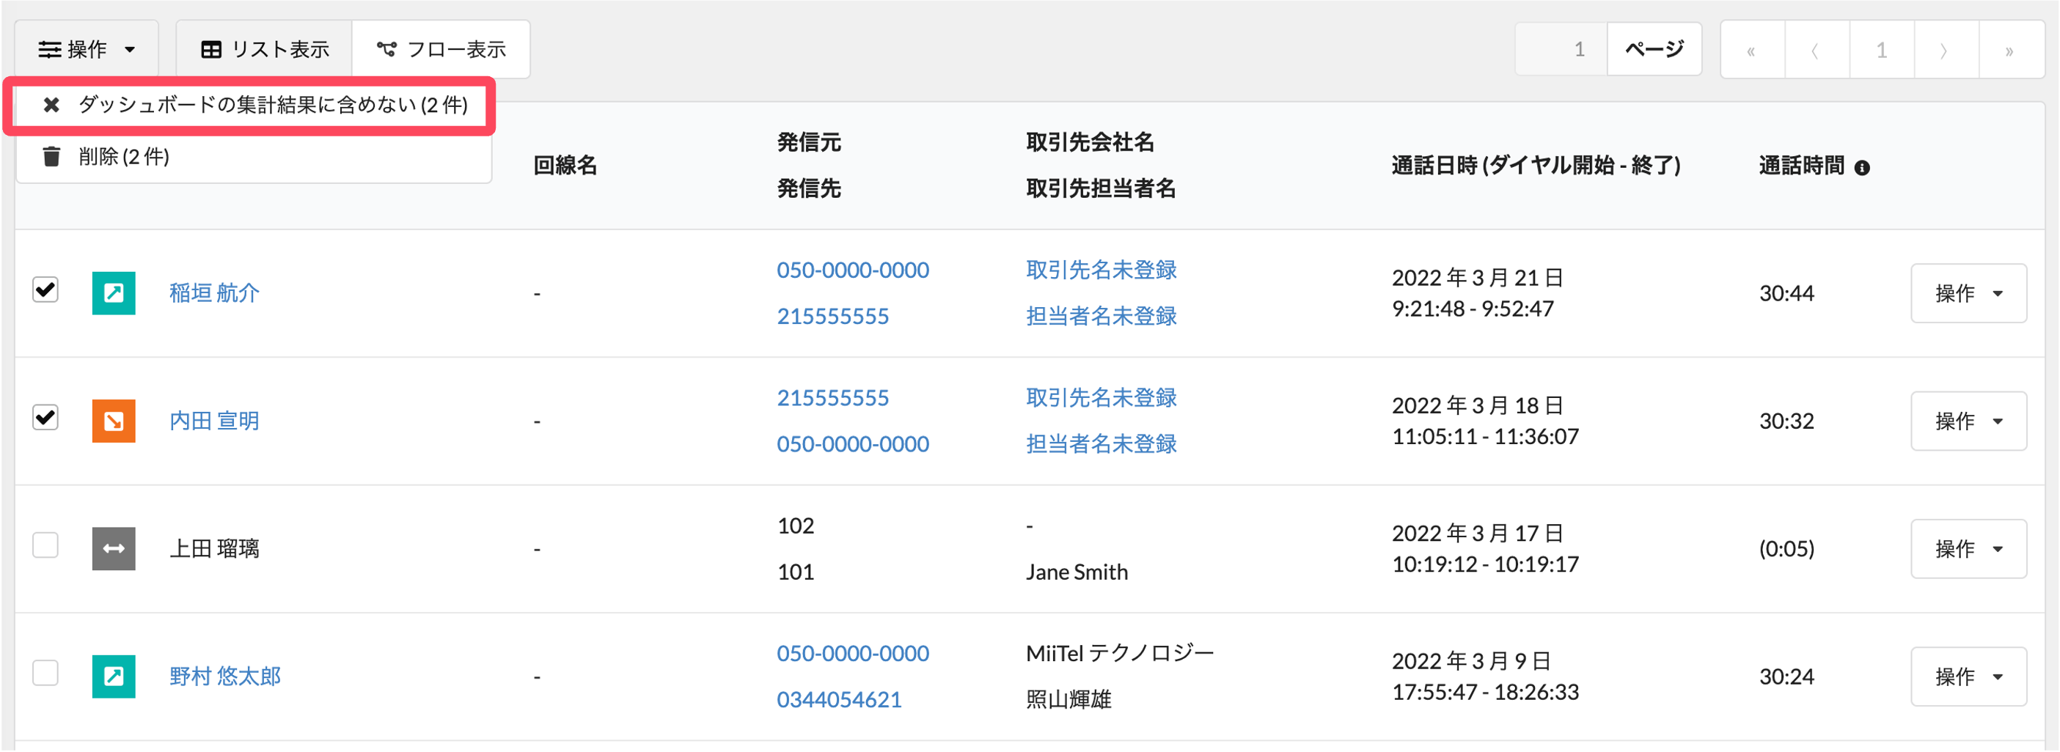Open 操作 dropdown in 内田 宣明 row
The image size is (2060, 752).
click(1968, 421)
